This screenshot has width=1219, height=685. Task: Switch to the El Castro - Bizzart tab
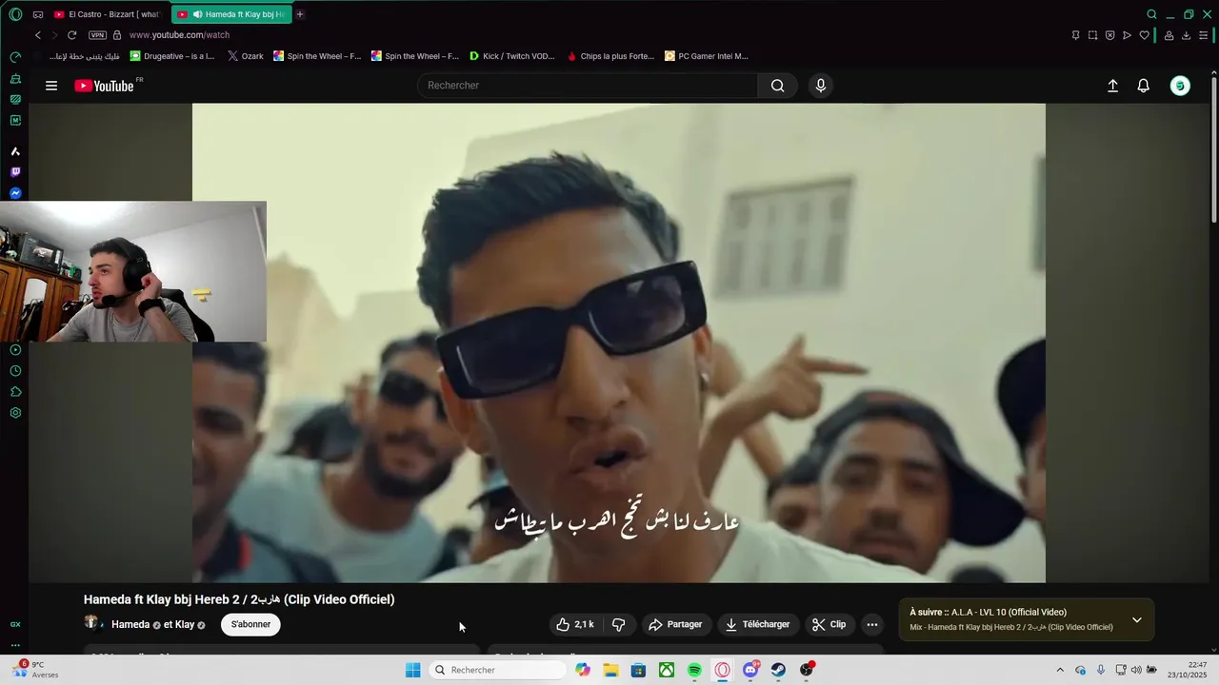(107, 14)
